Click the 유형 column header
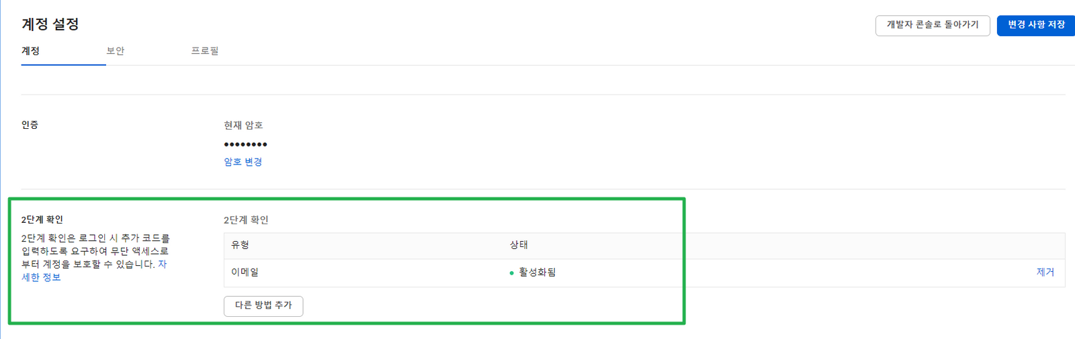 pos(240,245)
